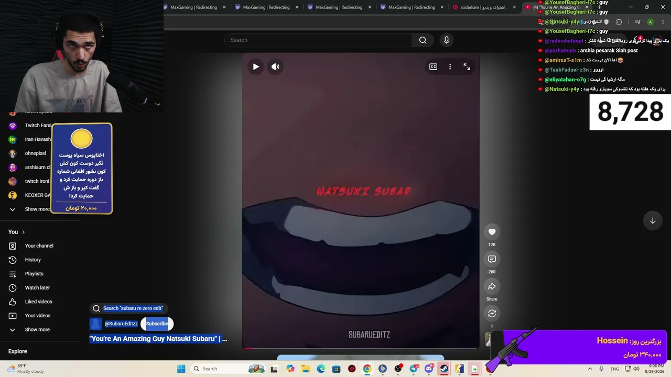Open Steam from the taskbar
Screen dimensions: 671x377
[x=444, y=369]
